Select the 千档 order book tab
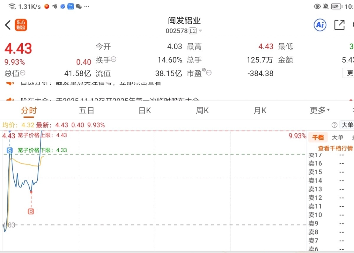The image size is (354, 253). tap(318, 137)
